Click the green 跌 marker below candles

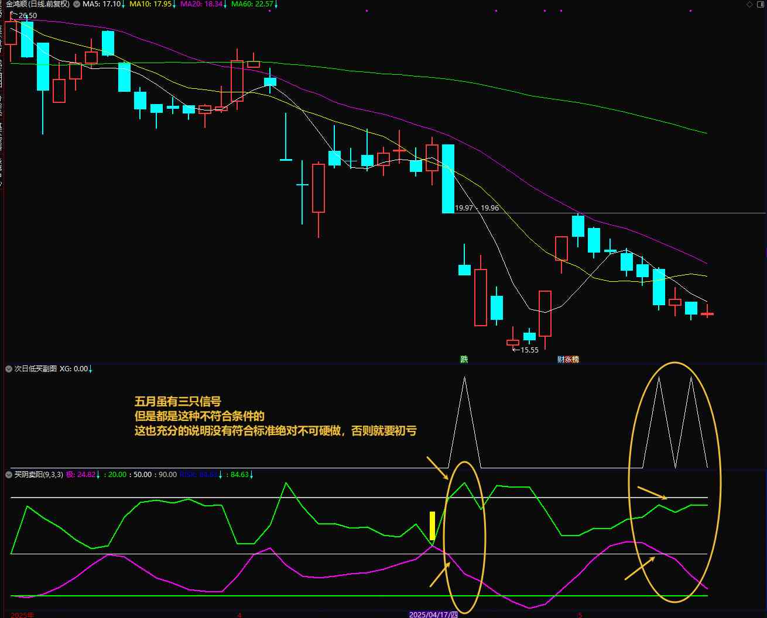click(464, 360)
